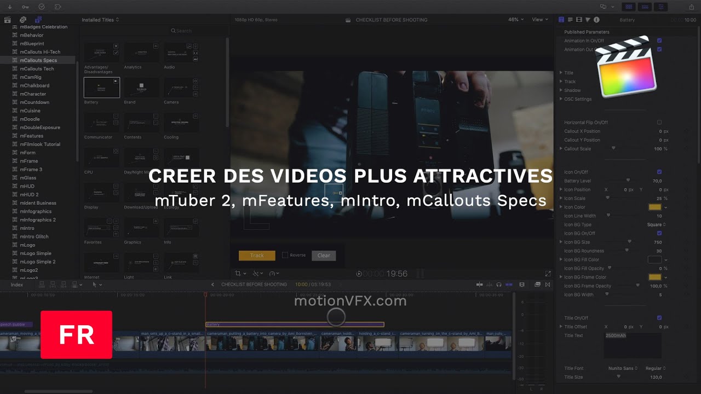
Task: Click the yellow Track button
Action: (x=257, y=256)
